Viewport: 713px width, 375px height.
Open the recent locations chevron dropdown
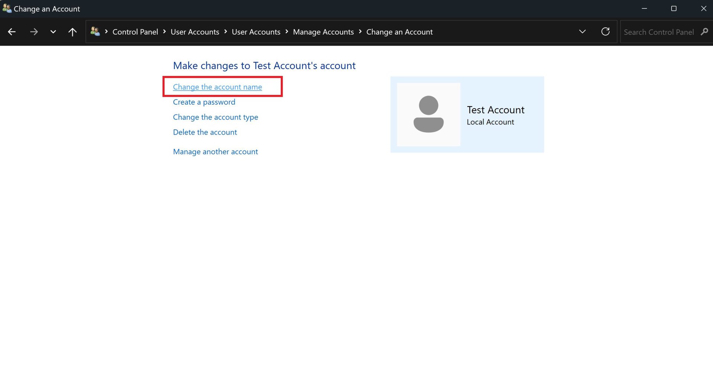(53, 32)
